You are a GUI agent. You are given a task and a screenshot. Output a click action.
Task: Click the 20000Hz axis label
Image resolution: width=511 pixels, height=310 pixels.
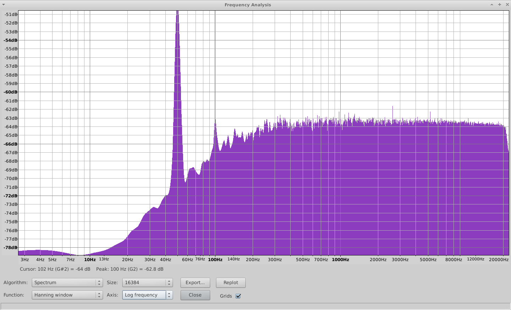499,260
